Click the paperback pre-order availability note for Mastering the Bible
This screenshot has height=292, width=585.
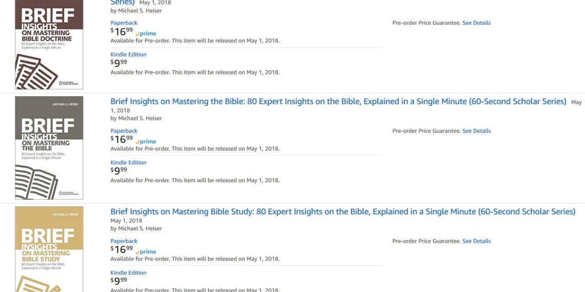click(x=195, y=149)
